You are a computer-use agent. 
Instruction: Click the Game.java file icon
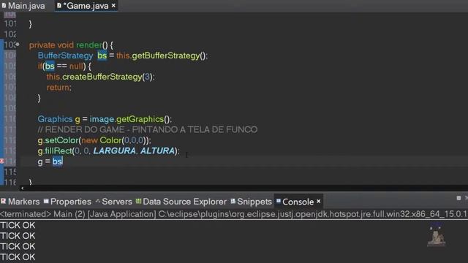59,5
